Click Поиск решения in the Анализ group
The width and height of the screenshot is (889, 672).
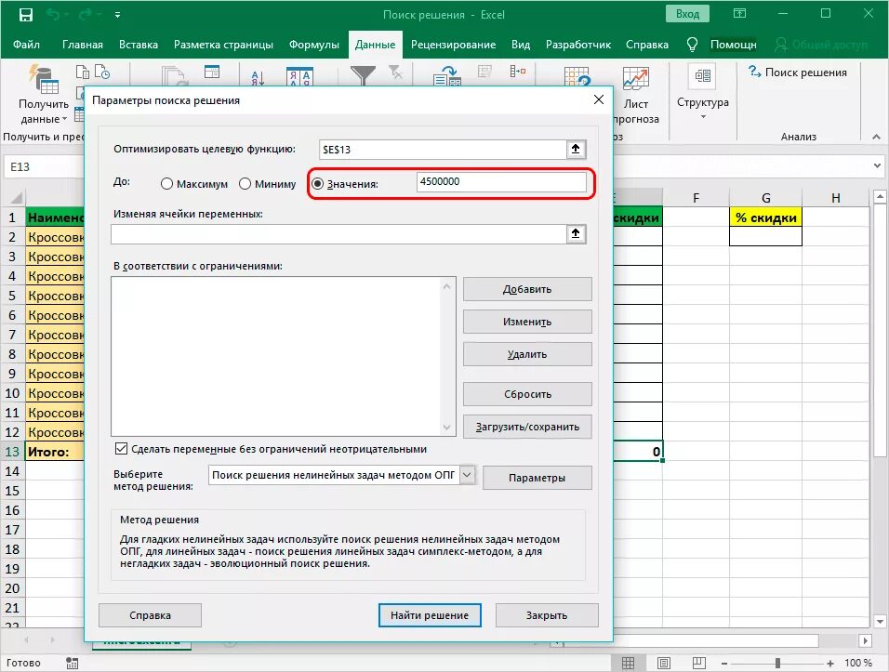pos(798,72)
